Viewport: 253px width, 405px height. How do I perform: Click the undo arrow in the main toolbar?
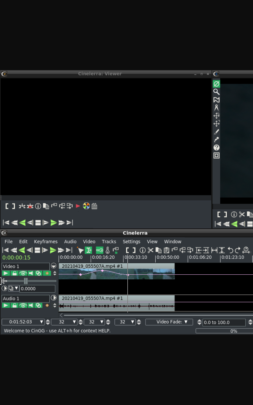[x=230, y=250]
